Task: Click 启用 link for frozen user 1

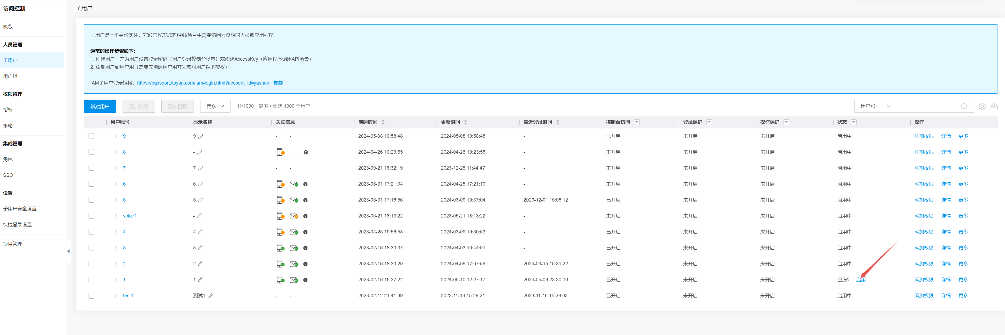Action: (x=861, y=280)
